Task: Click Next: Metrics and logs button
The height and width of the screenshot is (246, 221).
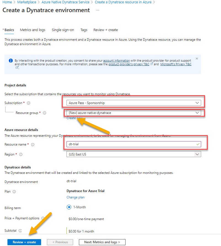Action: coord(102,242)
